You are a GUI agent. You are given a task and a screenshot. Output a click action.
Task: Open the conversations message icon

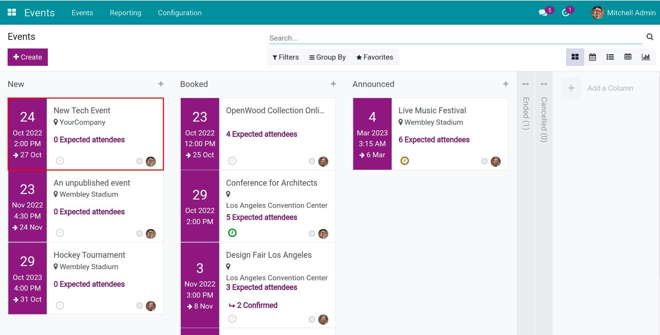543,13
